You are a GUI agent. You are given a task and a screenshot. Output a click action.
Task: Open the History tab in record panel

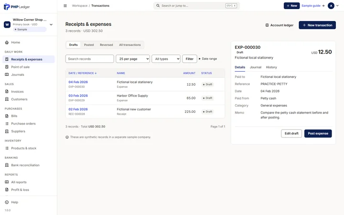[x=271, y=67]
